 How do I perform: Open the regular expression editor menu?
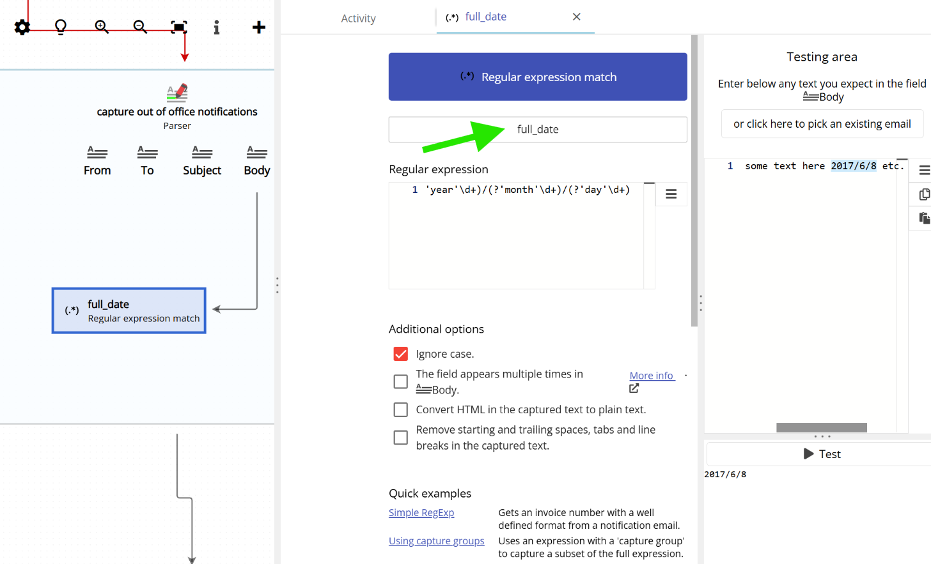tap(671, 194)
